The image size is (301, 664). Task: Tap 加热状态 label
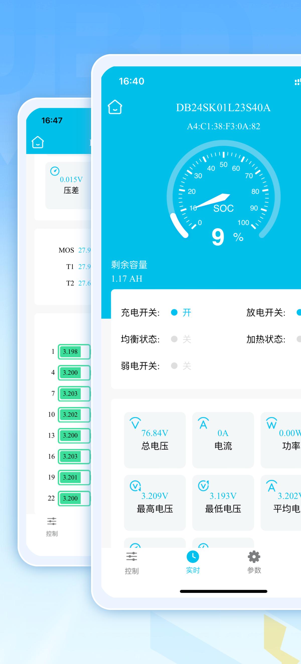(266, 339)
